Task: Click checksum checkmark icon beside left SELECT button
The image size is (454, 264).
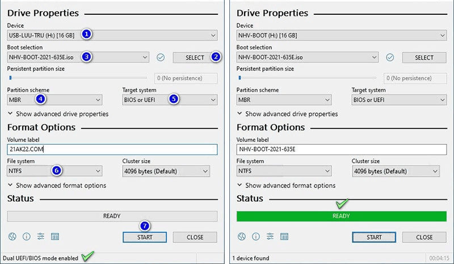Action: tap(161, 57)
